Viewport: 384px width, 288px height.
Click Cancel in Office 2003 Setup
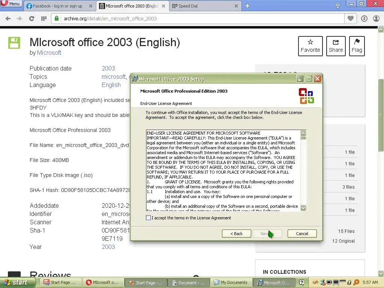pos(302,234)
